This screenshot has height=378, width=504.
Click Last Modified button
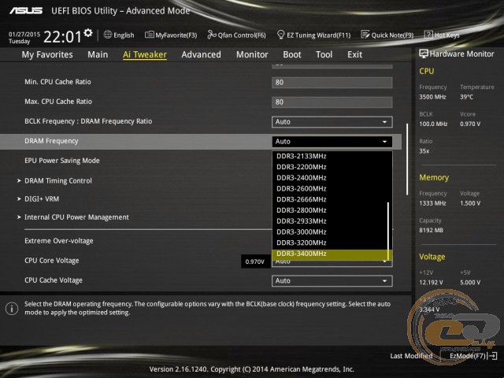click(411, 356)
